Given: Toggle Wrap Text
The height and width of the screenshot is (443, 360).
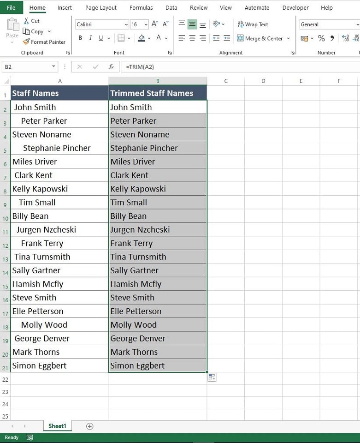Looking at the screenshot, I should coord(253,24).
